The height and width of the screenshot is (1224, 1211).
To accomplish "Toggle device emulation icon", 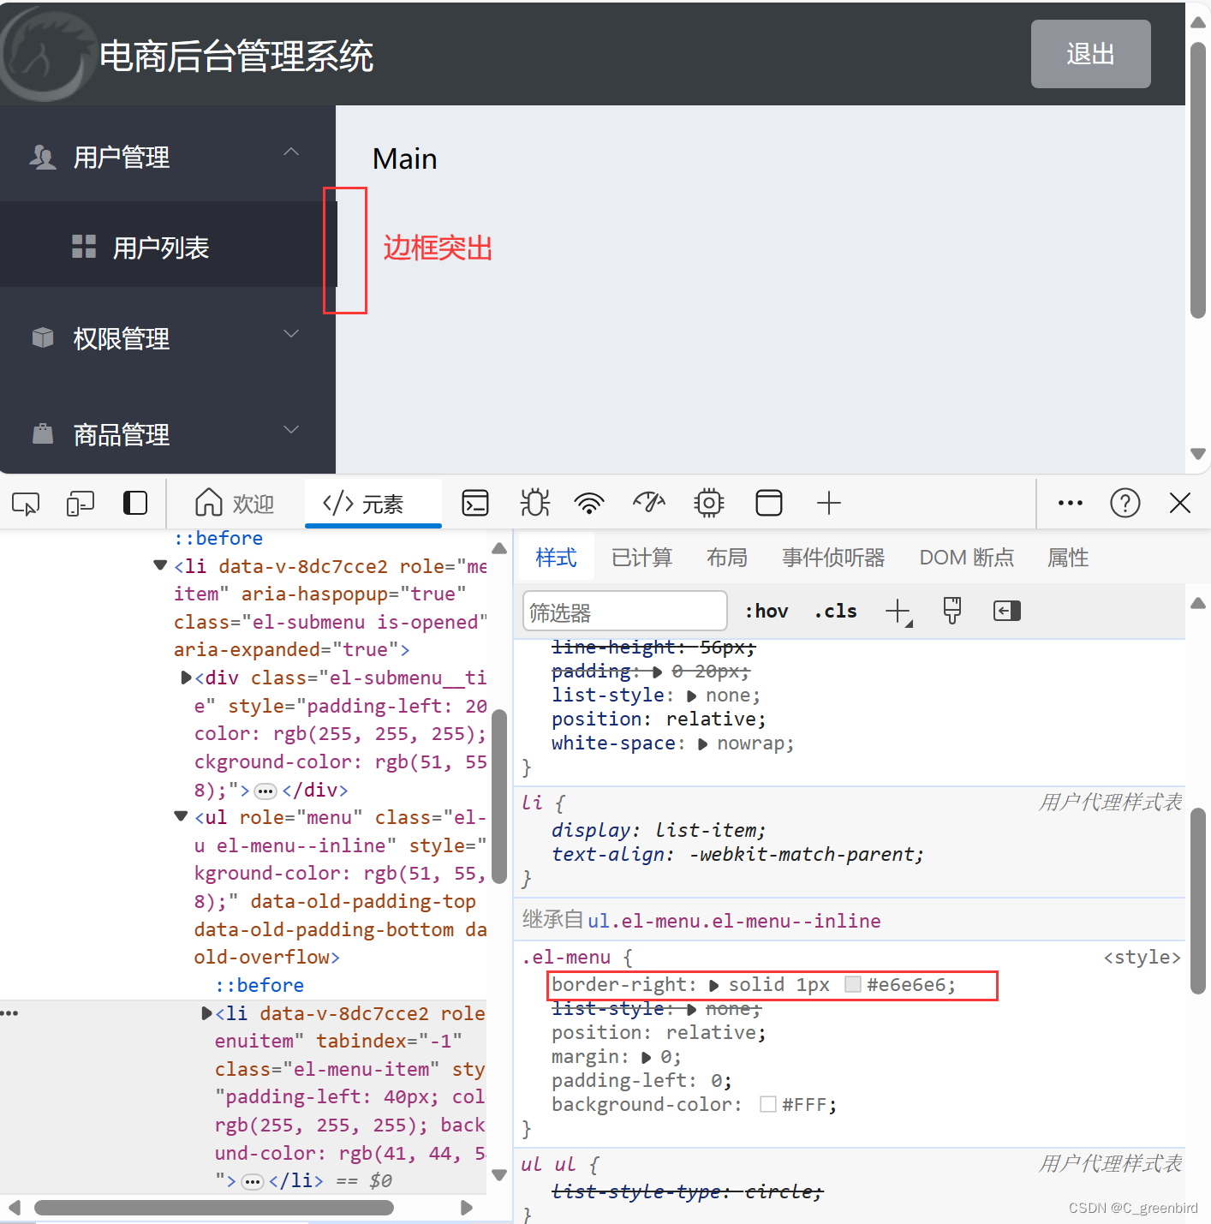I will [81, 504].
